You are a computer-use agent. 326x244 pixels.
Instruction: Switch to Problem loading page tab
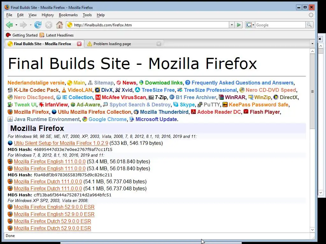(124, 44)
